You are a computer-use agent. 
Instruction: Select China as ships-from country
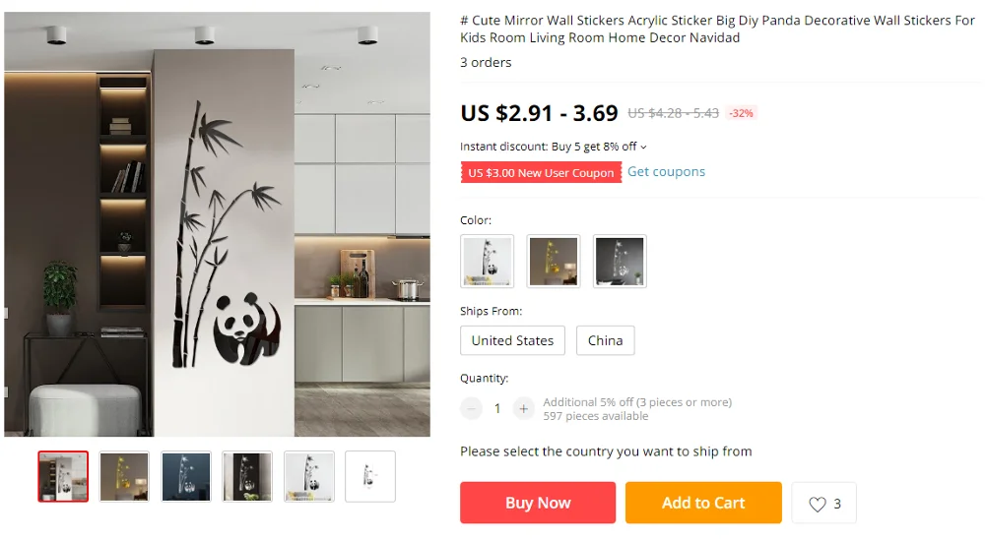click(606, 340)
